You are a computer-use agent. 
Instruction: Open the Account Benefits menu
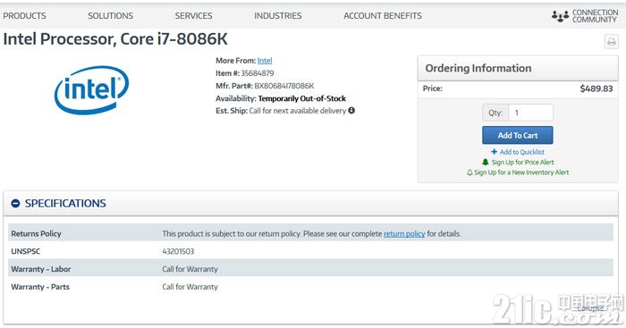383,15
